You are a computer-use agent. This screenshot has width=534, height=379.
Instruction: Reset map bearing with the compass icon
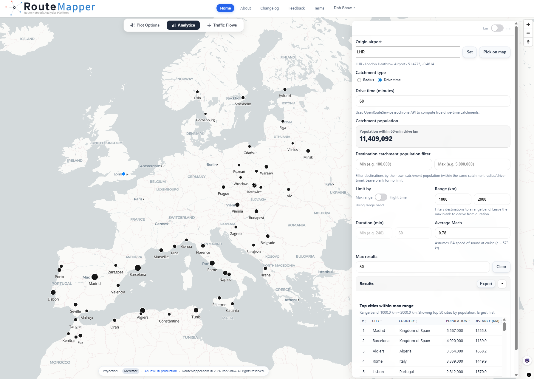528,42
